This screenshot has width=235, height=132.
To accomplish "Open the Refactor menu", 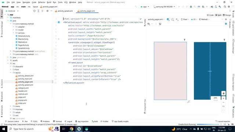I will pos(41,2).
